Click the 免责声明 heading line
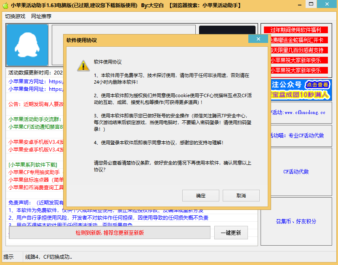 [36, 203]
